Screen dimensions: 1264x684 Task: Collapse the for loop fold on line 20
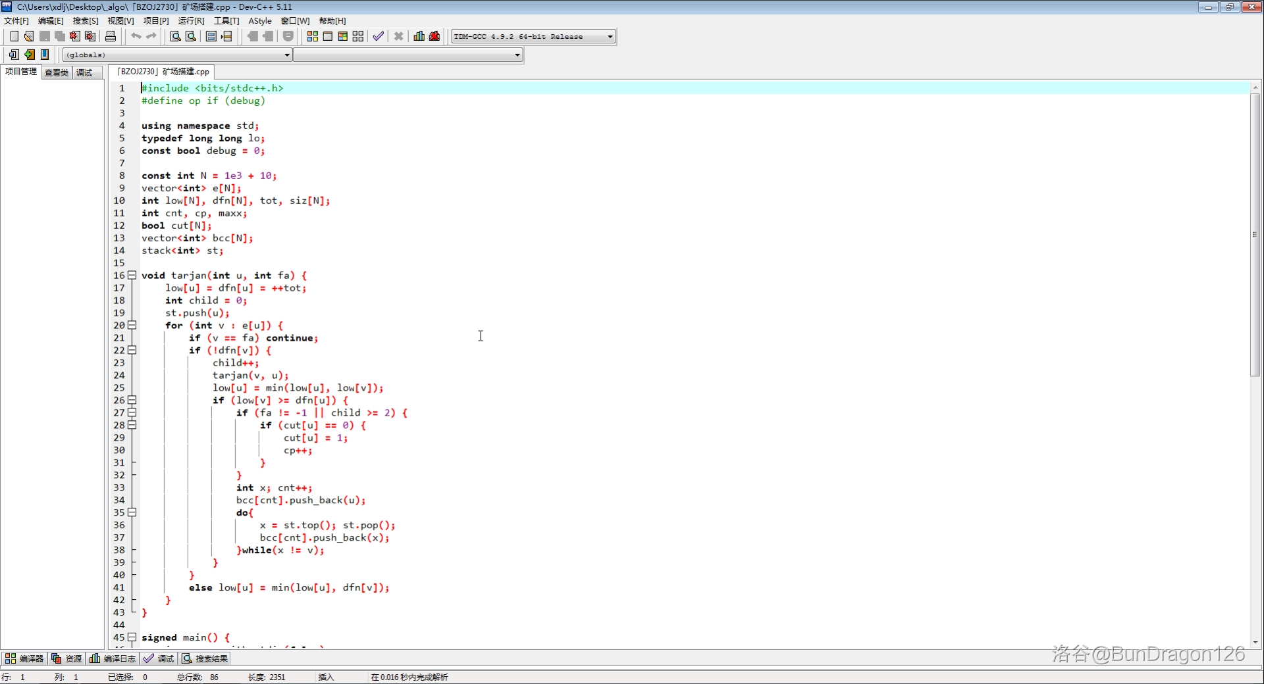click(132, 325)
